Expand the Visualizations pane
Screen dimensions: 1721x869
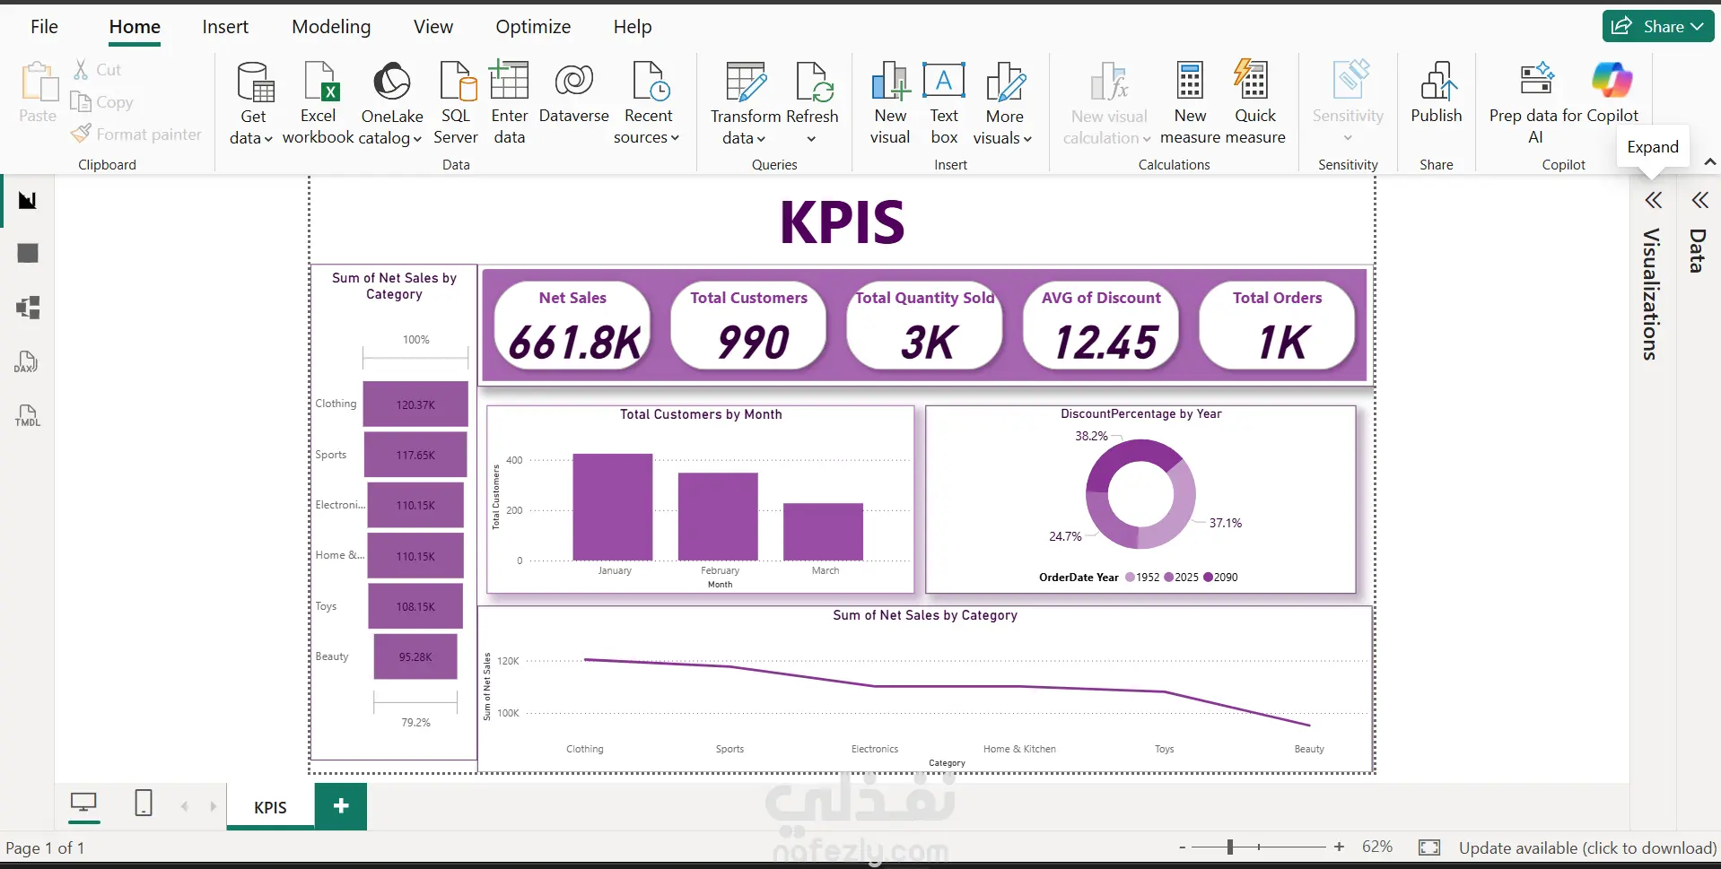point(1654,200)
